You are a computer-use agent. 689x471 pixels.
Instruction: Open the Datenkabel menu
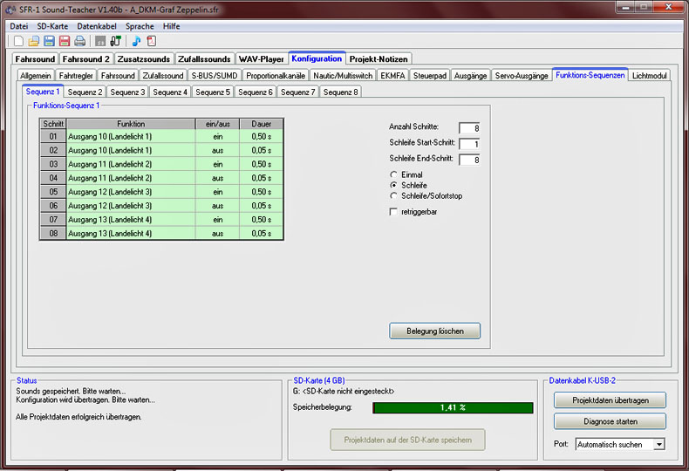pyautogui.click(x=97, y=26)
